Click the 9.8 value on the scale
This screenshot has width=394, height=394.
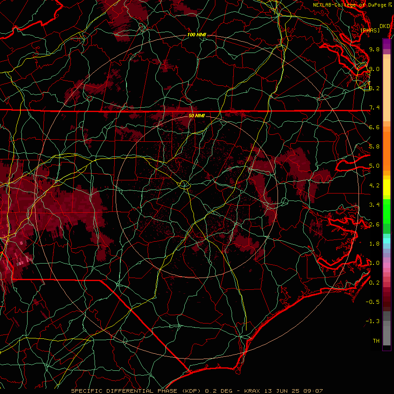[x=374, y=49]
